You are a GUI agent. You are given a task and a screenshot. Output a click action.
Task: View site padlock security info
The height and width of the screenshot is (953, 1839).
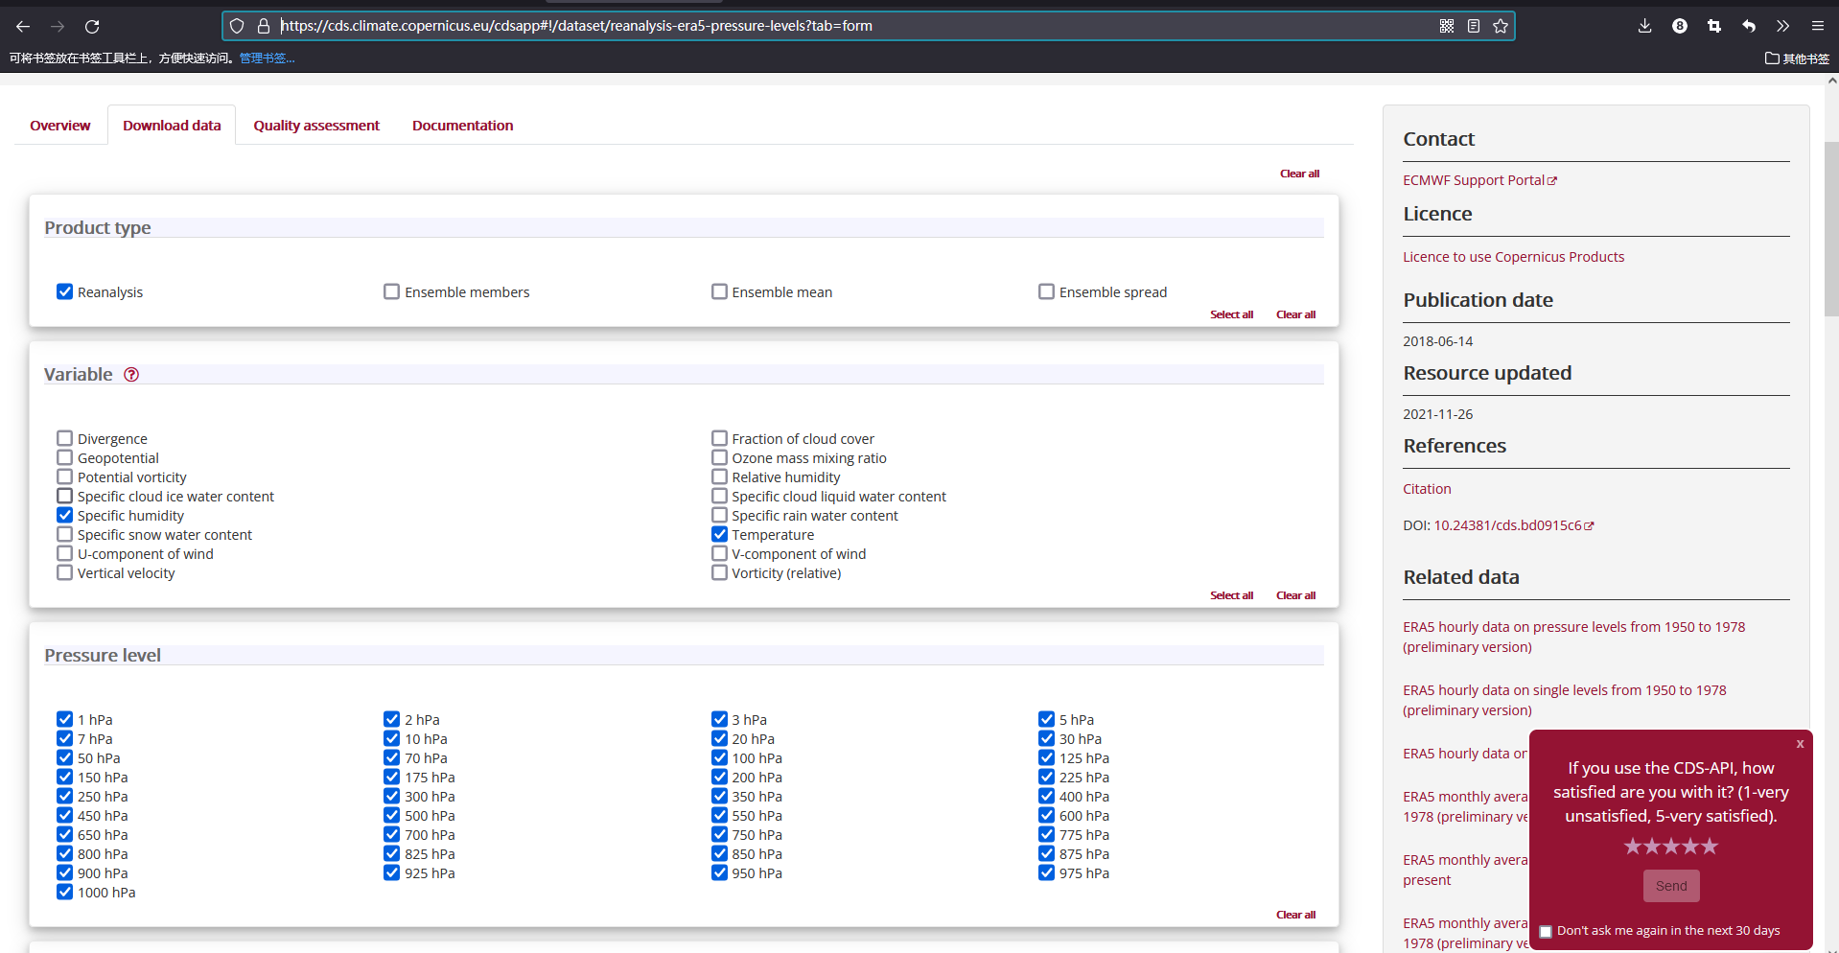pyautogui.click(x=264, y=26)
